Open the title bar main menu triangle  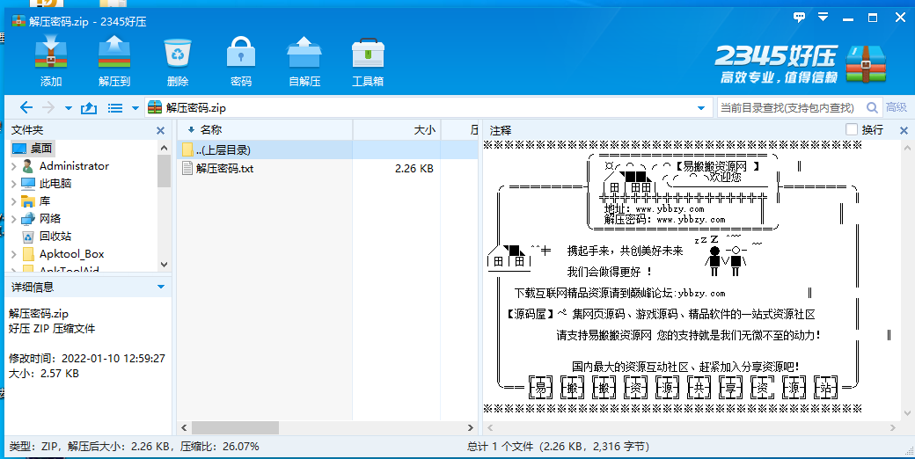(x=823, y=18)
